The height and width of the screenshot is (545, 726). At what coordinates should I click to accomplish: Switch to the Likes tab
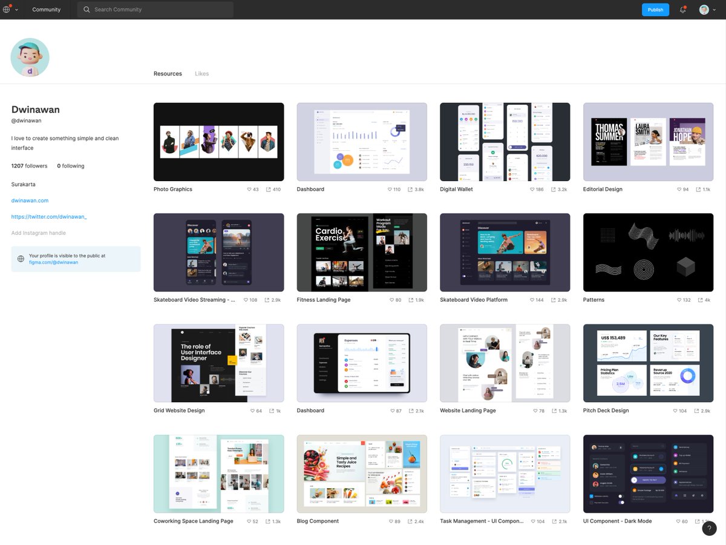click(x=201, y=74)
